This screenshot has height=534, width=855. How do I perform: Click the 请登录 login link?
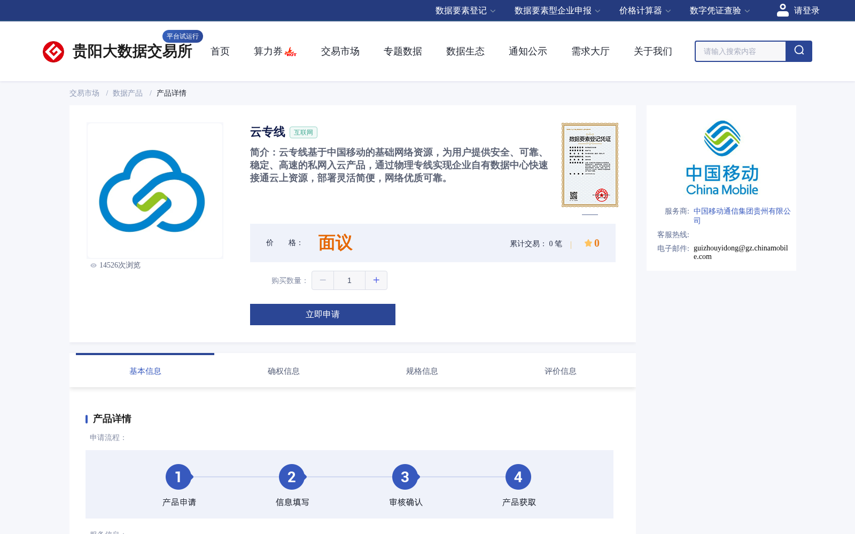coord(806,11)
